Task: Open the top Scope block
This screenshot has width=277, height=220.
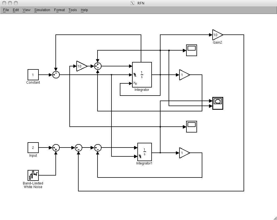Action: coord(191,50)
